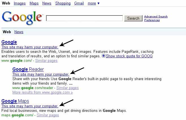Open Advanced Search link
The width and height of the screenshot is (186, 120).
(x=156, y=17)
